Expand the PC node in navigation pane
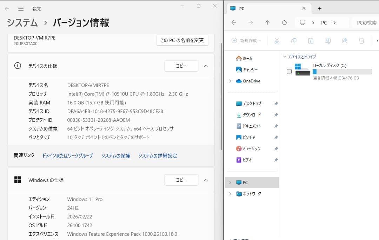Screen dimensions: 379x240 click(230, 182)
